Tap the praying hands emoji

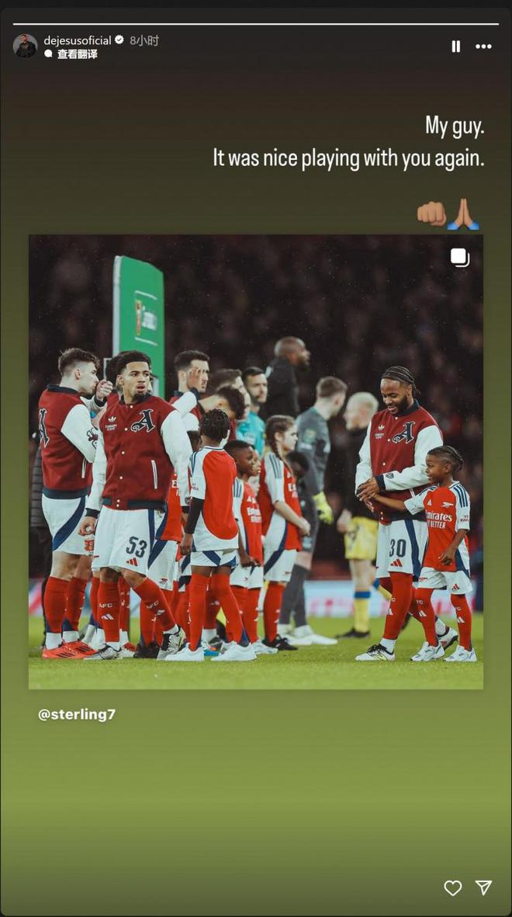coord(464,214)
